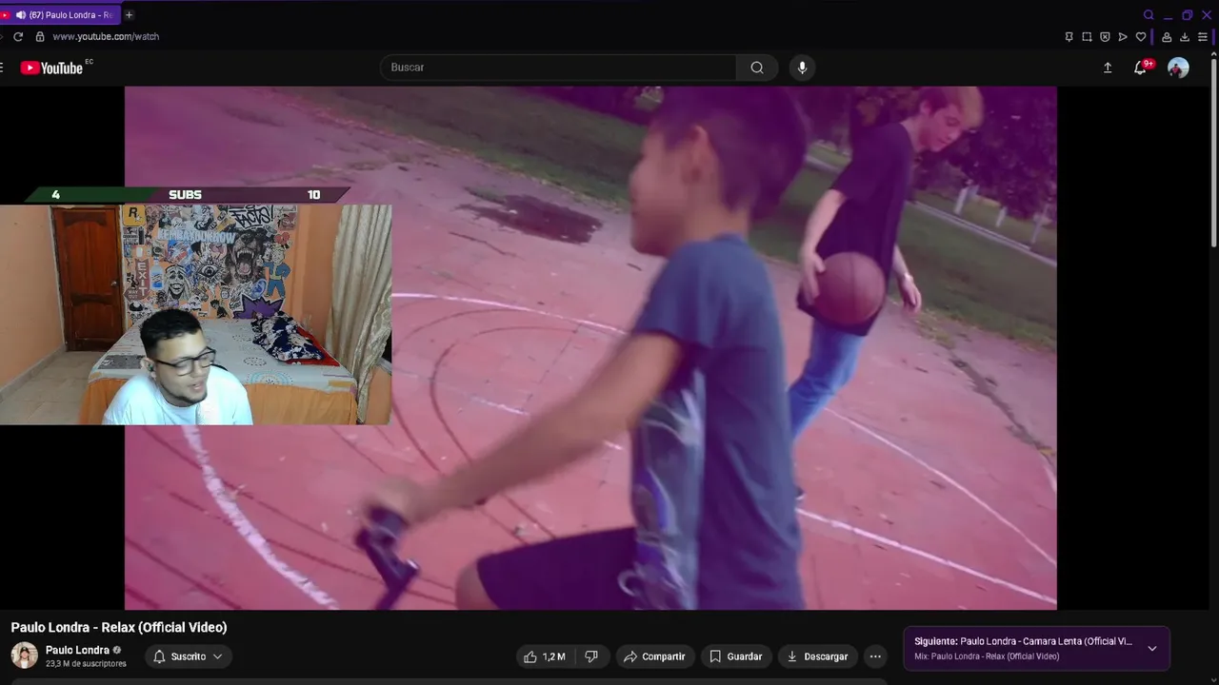Open the browser easy setup sliders
This screenshot has height=685, width=1219.
point(1203,37)
